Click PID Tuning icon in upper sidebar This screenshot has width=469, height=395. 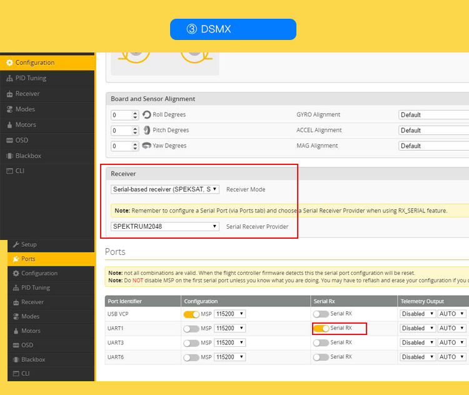tap(9, 78)
